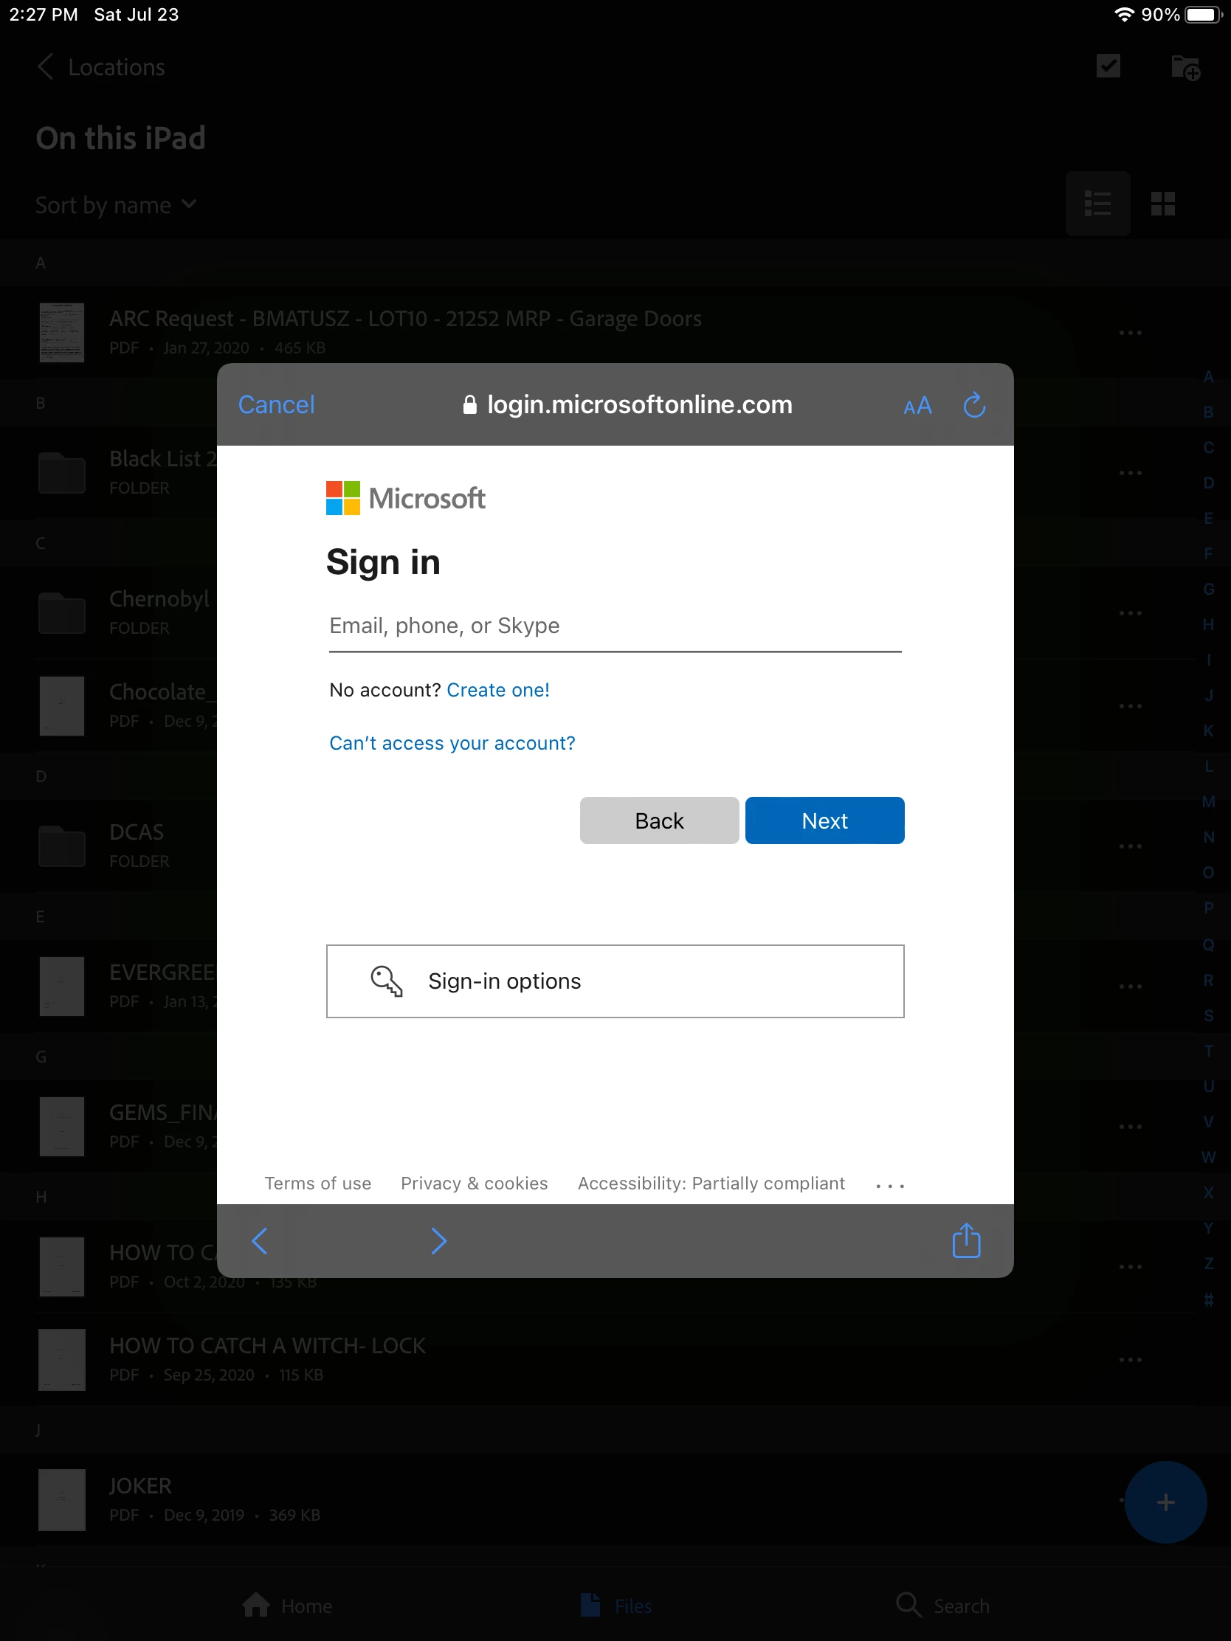The width and height of the screenshot is (1231, 1641).
Task: Open the share sheet icon
Action: (x=966, y=1240)
